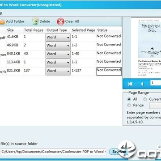Click Not Converted status of 41.6KB row

pyautogui.click(x=109, y=36)
